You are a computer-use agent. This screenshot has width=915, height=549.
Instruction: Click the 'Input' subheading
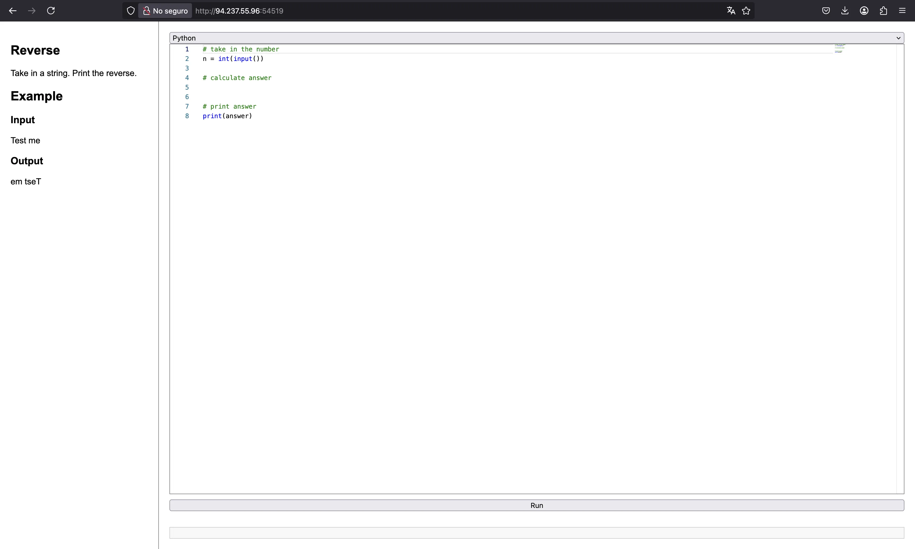tap(23, 120)
